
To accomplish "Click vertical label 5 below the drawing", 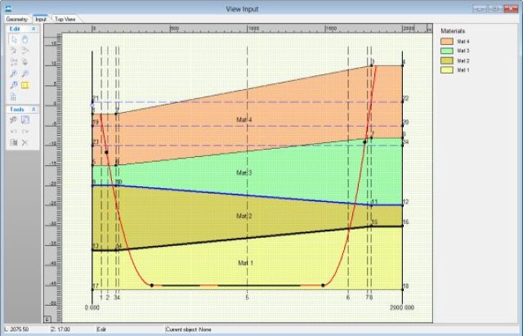I will pyautogui.click(x=247, y=298).
